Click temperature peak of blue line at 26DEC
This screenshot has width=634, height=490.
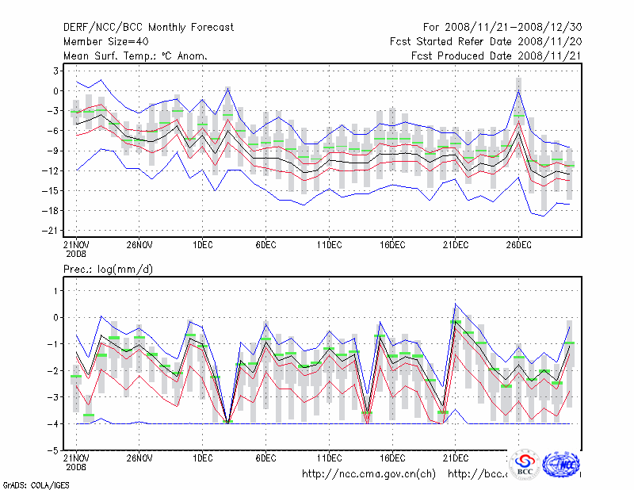pos(518,90)
